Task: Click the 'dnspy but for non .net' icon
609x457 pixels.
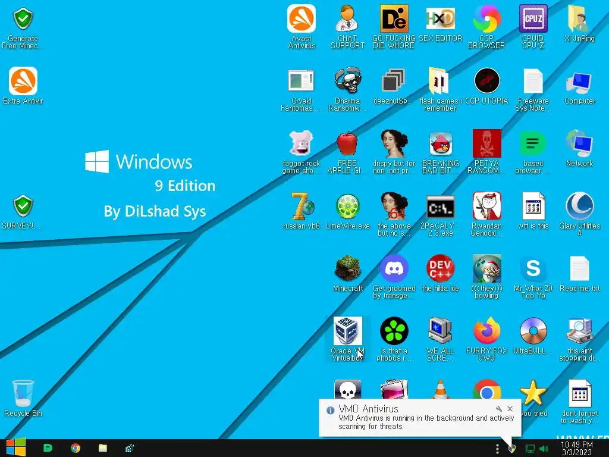Action: (394, 152)
